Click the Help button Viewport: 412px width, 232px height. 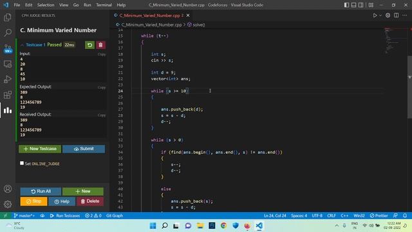(x=62, y=201)
